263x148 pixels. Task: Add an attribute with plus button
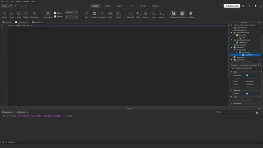pyautogui.click(x=259, y=103)
